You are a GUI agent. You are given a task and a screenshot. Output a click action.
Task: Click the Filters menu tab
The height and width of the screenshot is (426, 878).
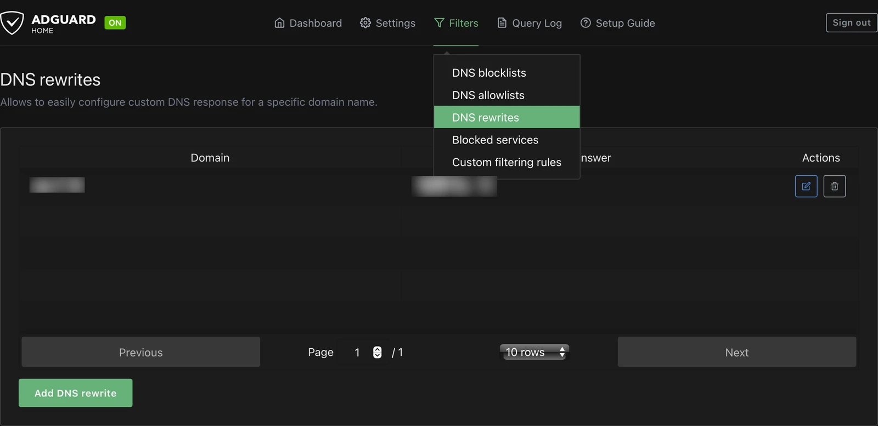456,23
